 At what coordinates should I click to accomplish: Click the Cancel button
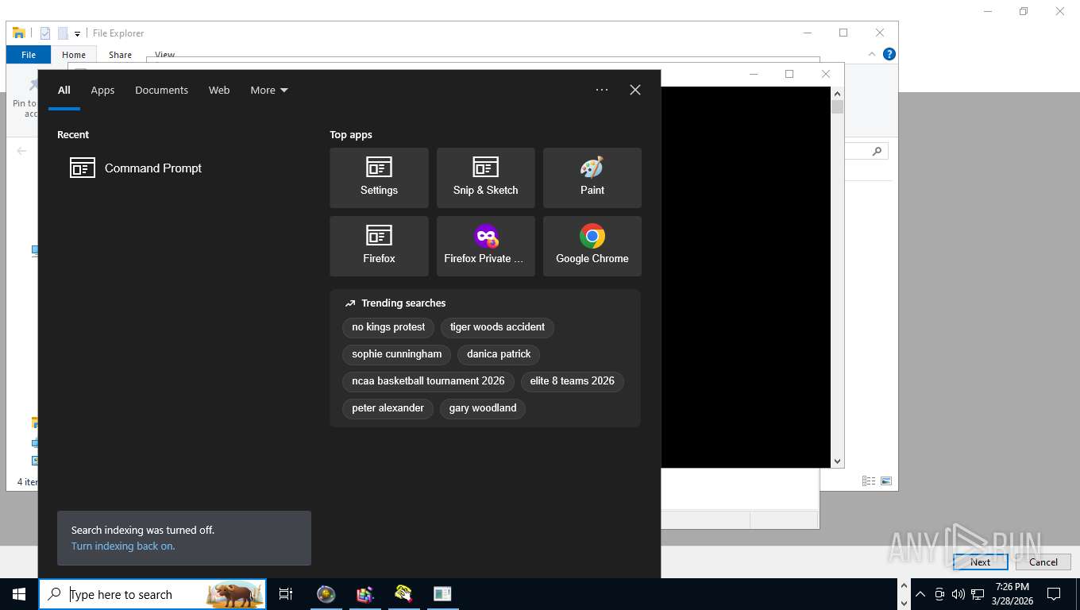pos(1043,562)
